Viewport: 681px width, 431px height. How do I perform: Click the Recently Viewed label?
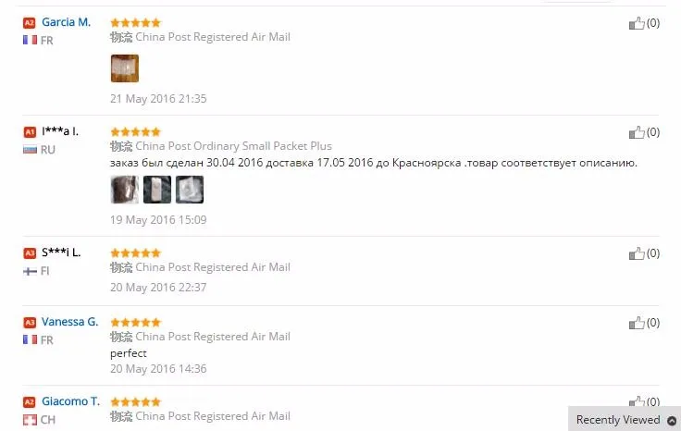tap(618, 420)
